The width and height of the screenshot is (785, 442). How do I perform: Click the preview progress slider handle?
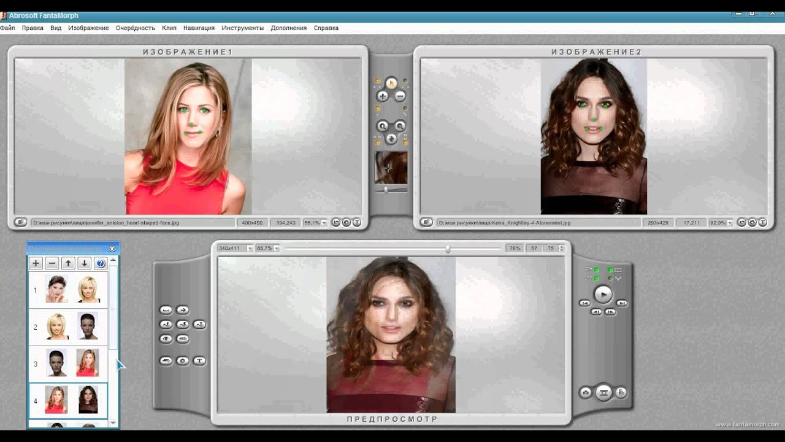[448, 249]
